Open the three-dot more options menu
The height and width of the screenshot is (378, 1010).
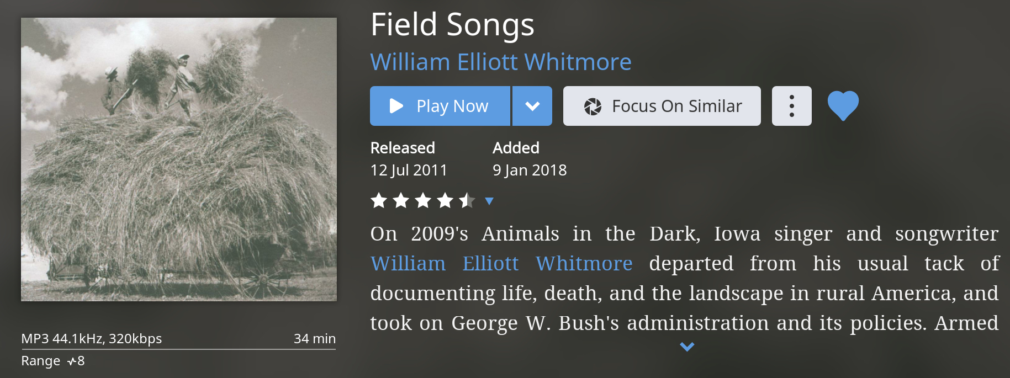coord(791,106)
